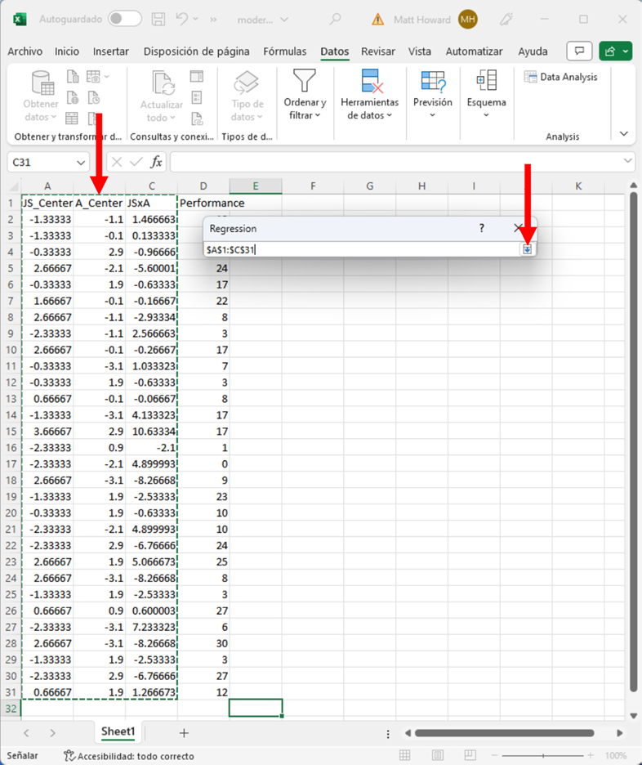Screen dimensions: 642x765
Task: Switch to the Insertar tab
Action: (x=110, y=51)
